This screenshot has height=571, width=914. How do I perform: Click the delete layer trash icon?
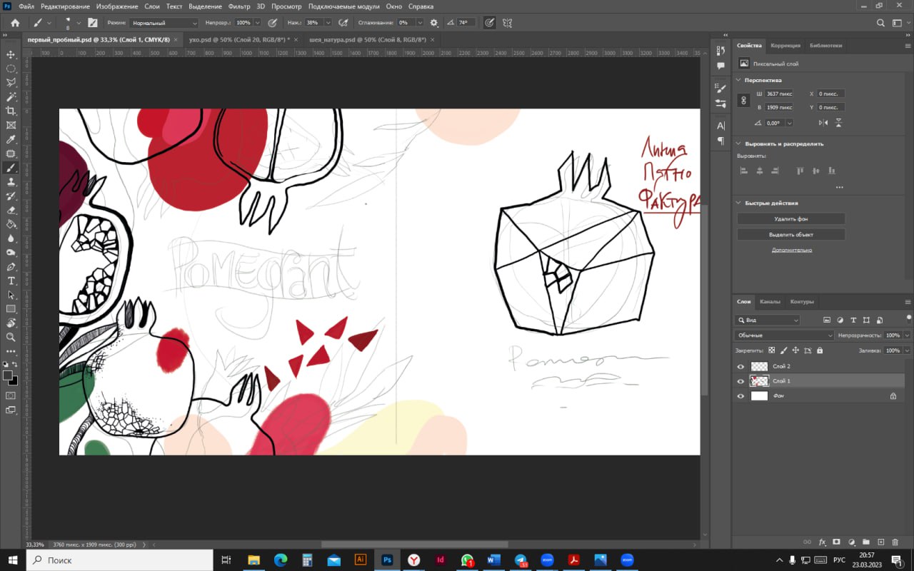click(x=895, y=542)
